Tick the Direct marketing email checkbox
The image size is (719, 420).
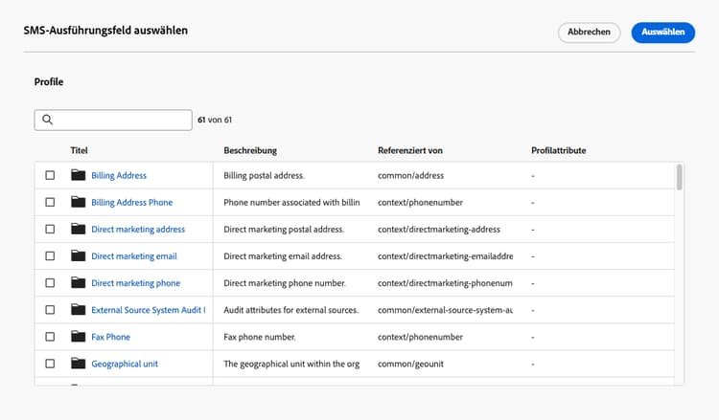50,256
